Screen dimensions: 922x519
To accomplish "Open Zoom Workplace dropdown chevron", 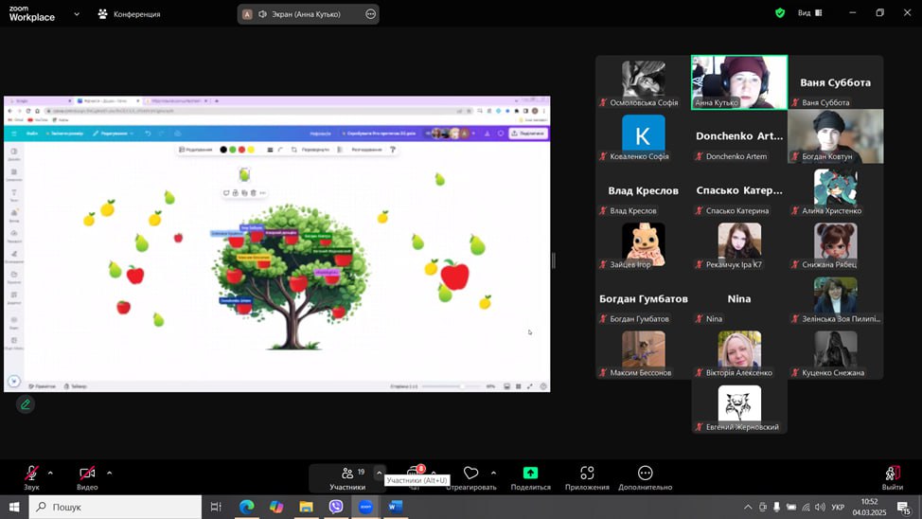I will point(77,14).
